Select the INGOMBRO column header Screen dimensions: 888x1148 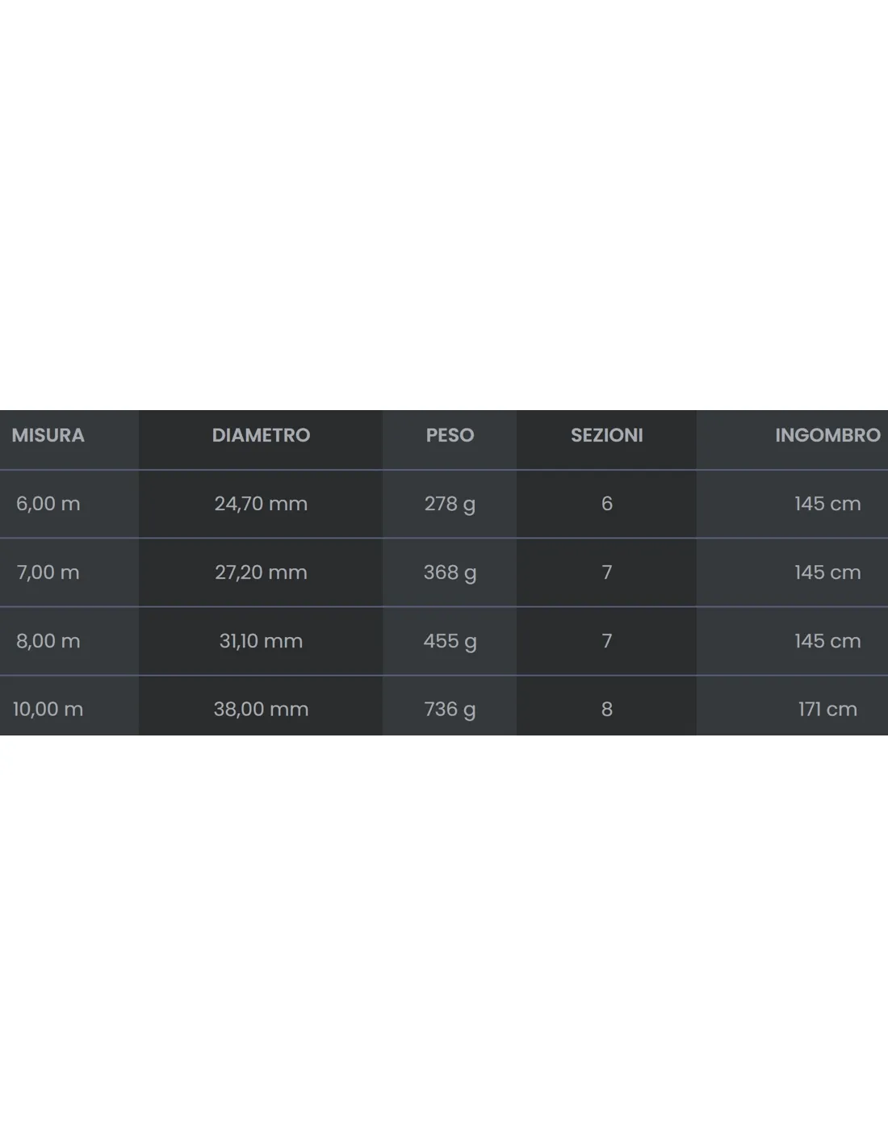[827, 435]
